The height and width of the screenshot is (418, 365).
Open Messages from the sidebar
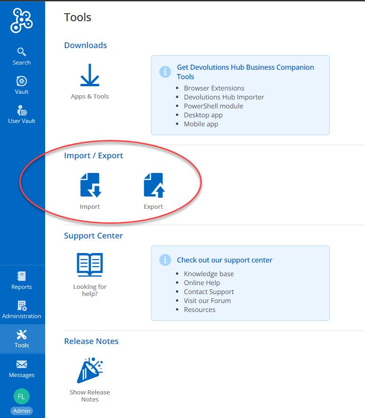tap(22, 369)
